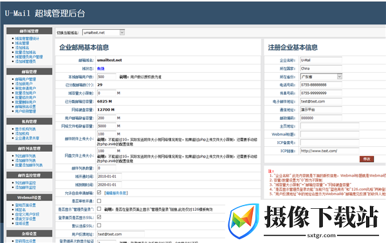Screen dimensions: 386x243
Task: Click the 域容量大小限制 input field
Action: pyautogui.click(x=106, y=93)
